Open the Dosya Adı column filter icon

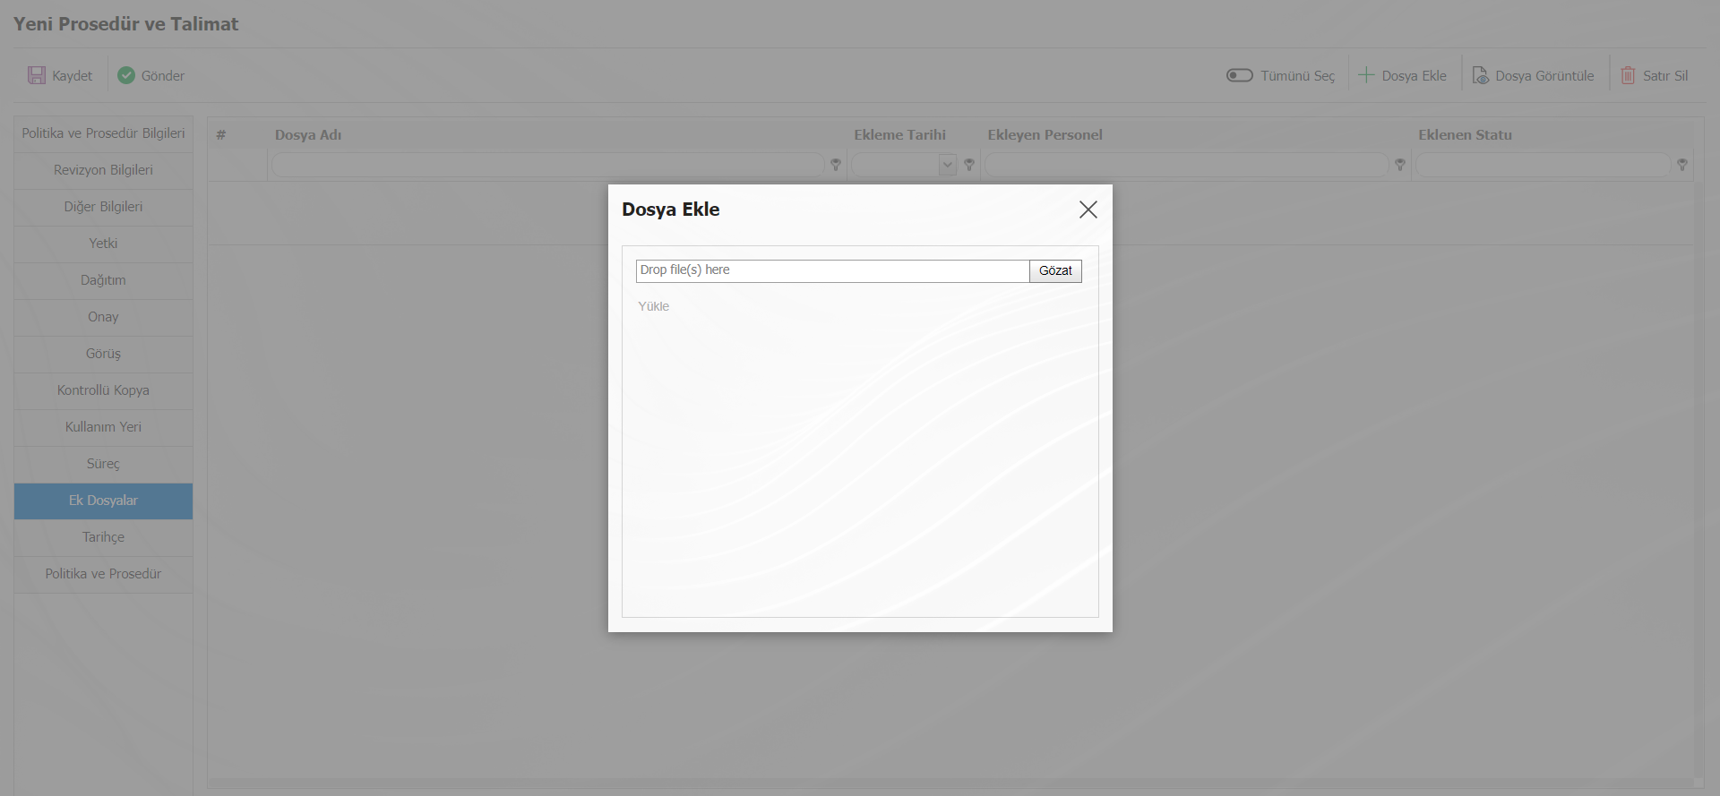[x=836, y=165]
